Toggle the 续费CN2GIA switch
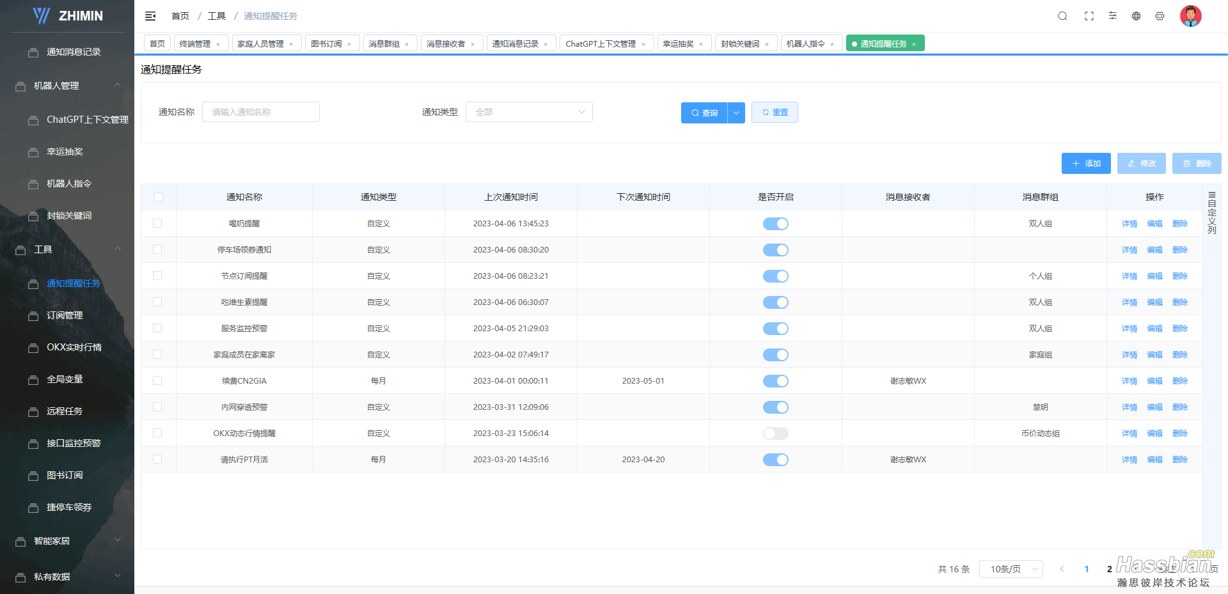 tap(775, 381)
